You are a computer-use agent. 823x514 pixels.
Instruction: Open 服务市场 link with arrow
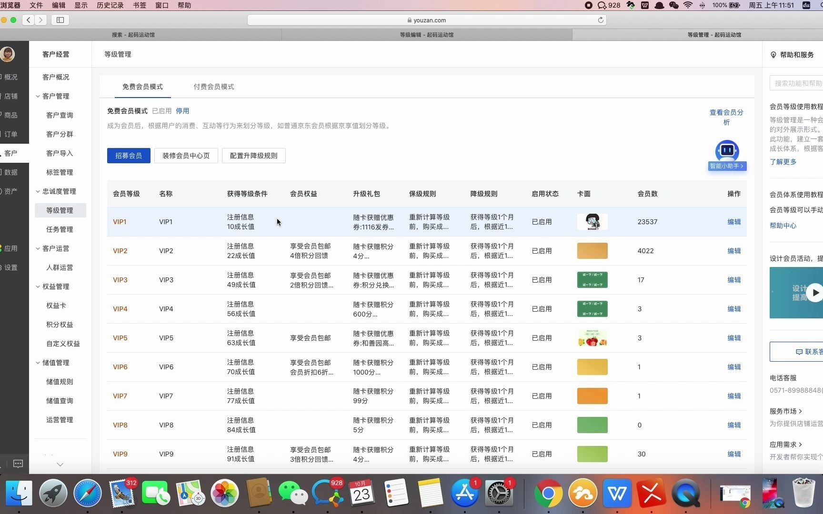(x=786, y=411)
